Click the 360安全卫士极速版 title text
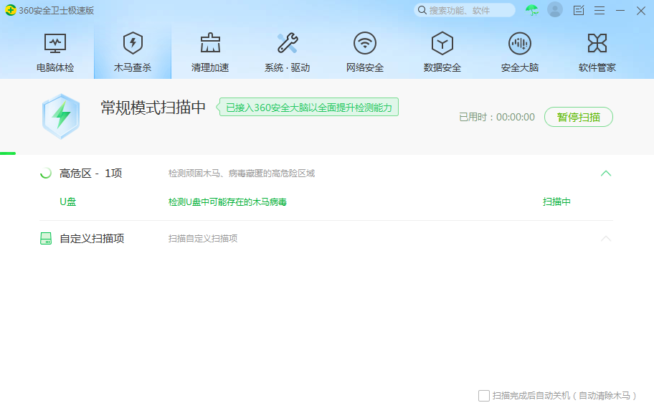The width and height of the screenshot is (654, 413). [57, 11]
